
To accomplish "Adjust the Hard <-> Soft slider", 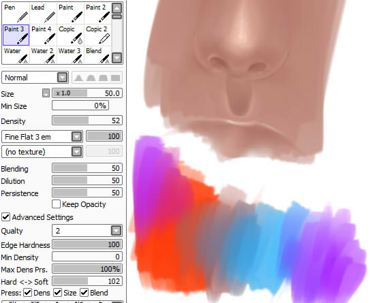I will tap(87, 281).
